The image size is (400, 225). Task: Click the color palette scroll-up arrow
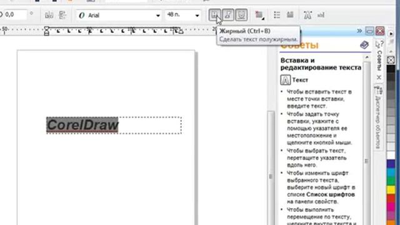(x=391, y=52)
